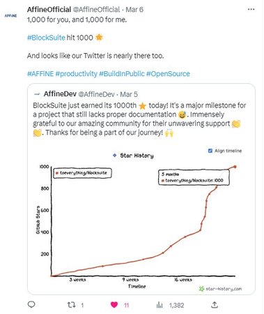Open the #OpenSource hashtag link
This screenshot has width=264, height=314.
(x=168, y=74)
